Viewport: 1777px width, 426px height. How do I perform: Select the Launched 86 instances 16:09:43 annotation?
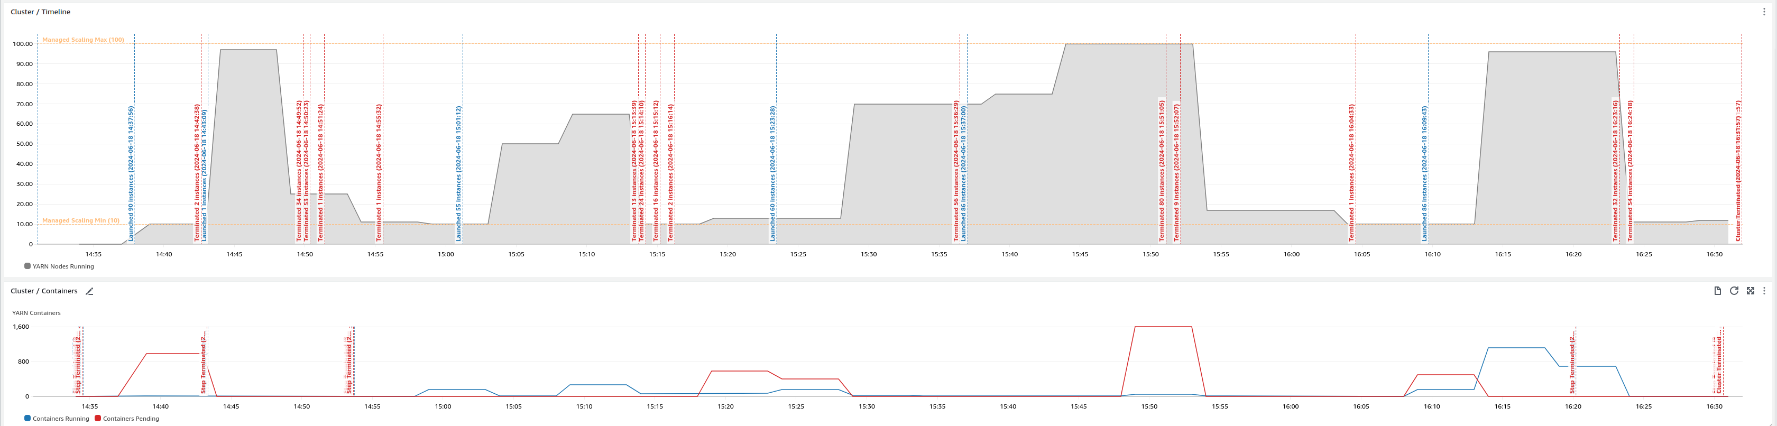click(1424, 173)
